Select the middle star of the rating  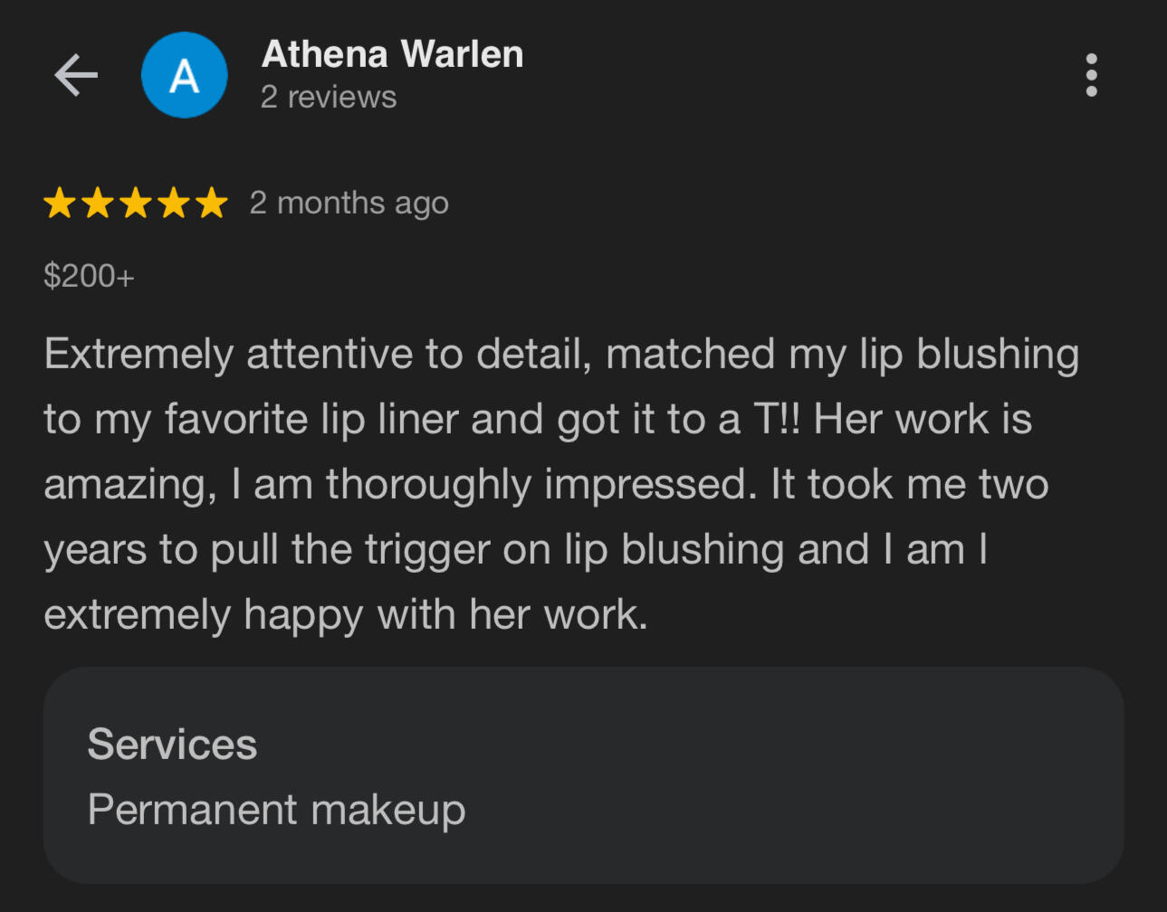coord(137,203)
